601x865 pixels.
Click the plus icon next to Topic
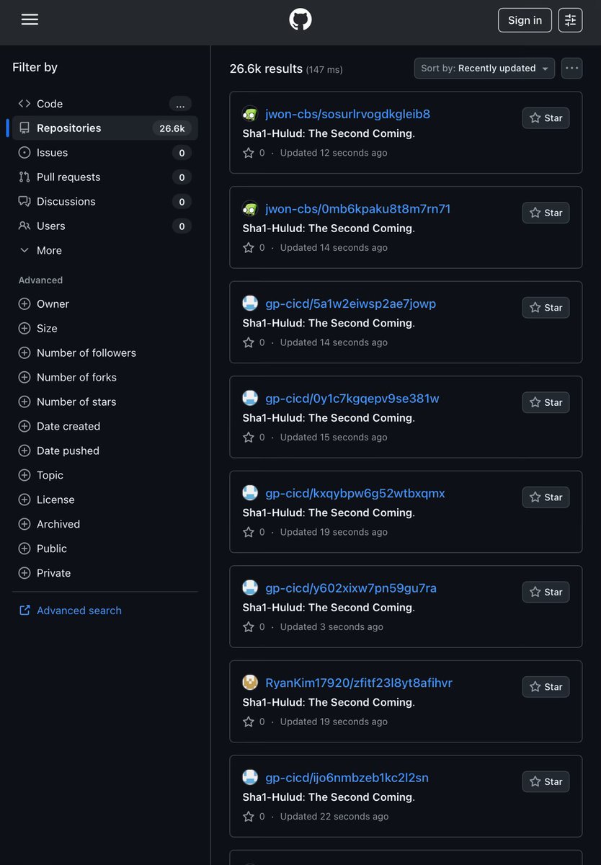24,475
